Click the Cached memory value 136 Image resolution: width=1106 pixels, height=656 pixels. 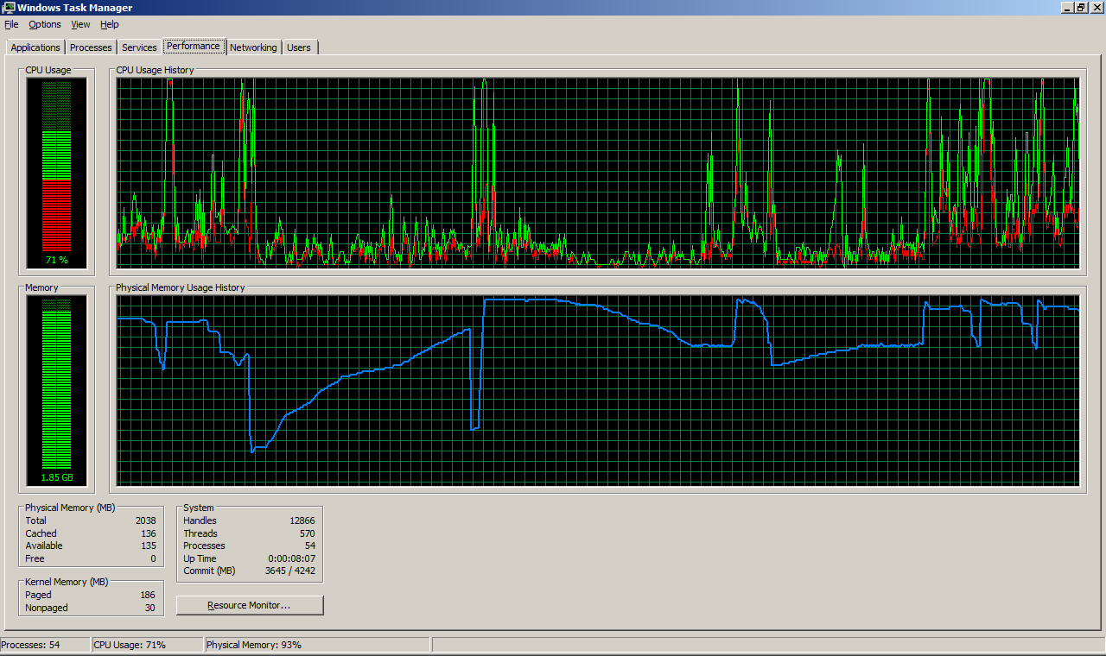point(149,533)
